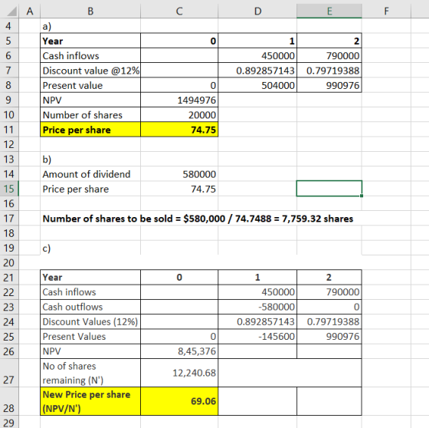Click 'Amount of dividend' cell
The height and width of the screenshot is (428, 429).
pos(90,174)
